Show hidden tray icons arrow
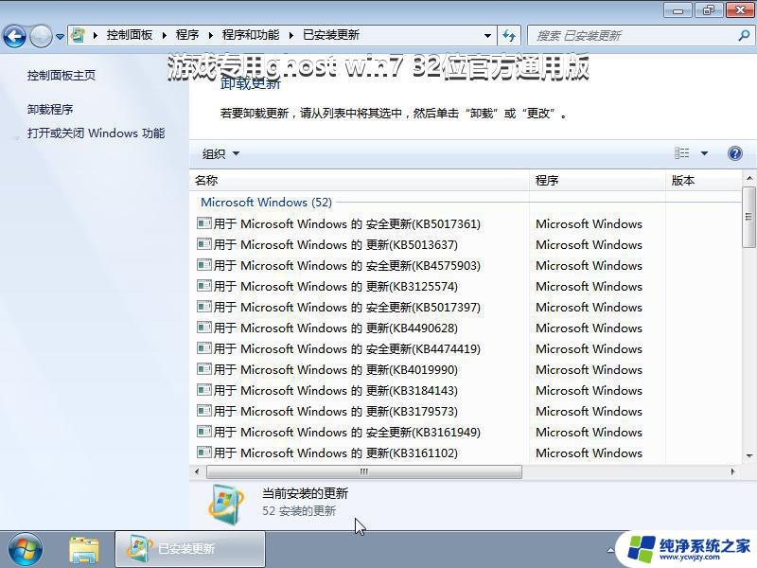 click(610, 550)
